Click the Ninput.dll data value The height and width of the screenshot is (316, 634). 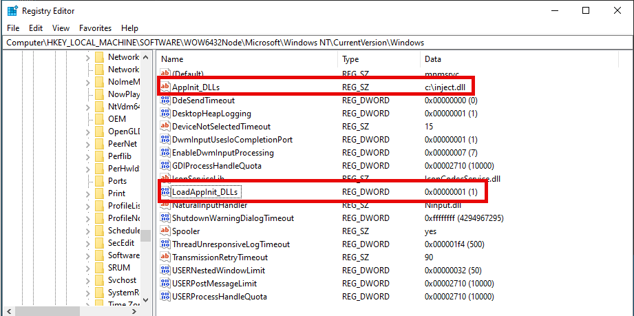(x=443, y=205)
